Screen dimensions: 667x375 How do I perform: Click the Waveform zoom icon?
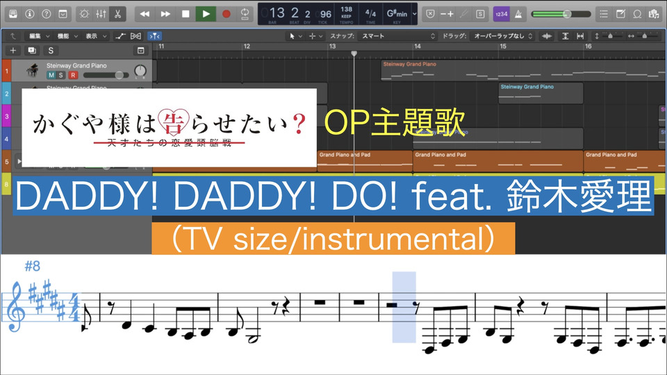click(x=547, y=36)
